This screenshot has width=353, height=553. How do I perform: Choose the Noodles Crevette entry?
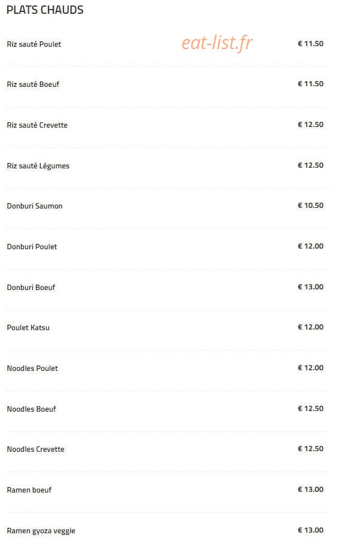35,449
